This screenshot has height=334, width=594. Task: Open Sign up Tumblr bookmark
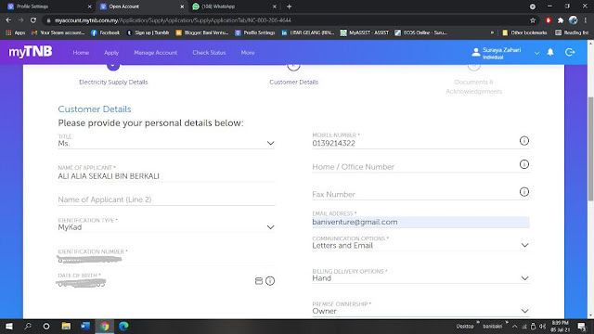click(x=148, y=33)
